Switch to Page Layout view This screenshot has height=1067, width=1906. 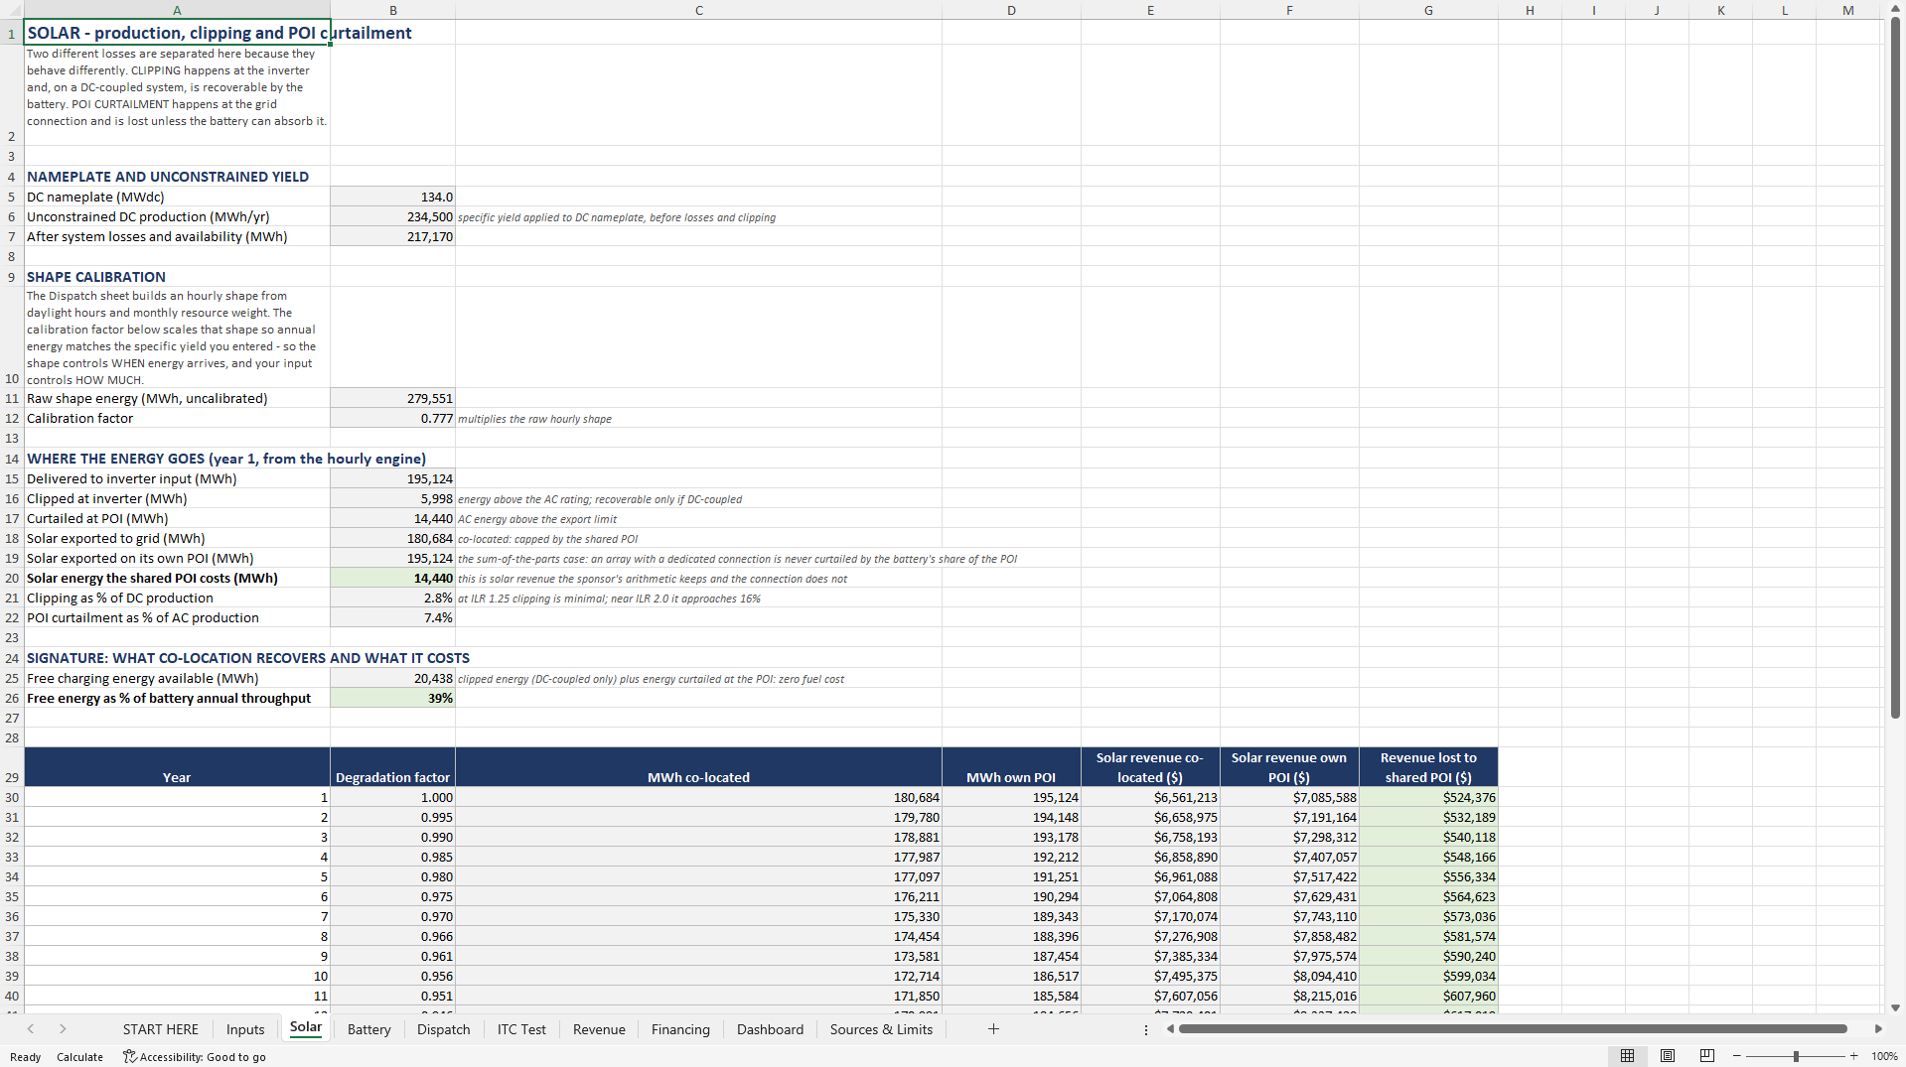tap(1668, 1056)
